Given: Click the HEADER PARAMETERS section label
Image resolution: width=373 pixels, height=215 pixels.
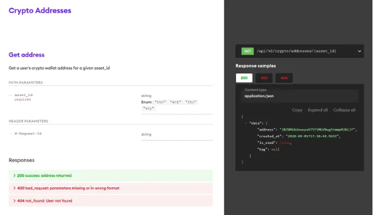Looking at the screenshot, I should coord(28,121).
